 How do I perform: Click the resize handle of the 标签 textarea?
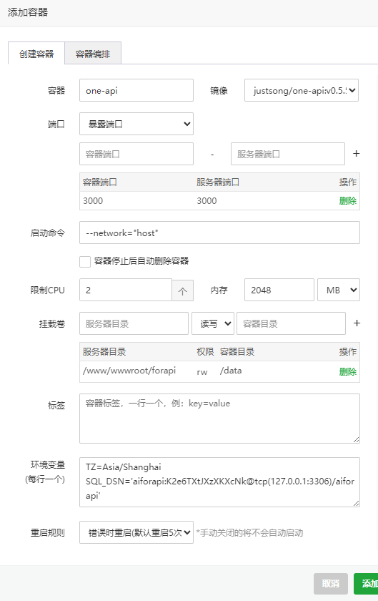pyautogui.click(x=356, y=439)
